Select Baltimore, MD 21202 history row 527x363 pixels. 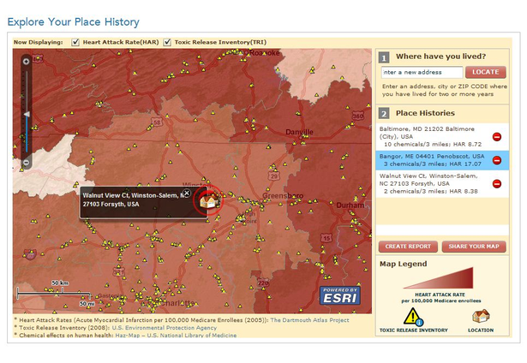[x=442, y=137]
